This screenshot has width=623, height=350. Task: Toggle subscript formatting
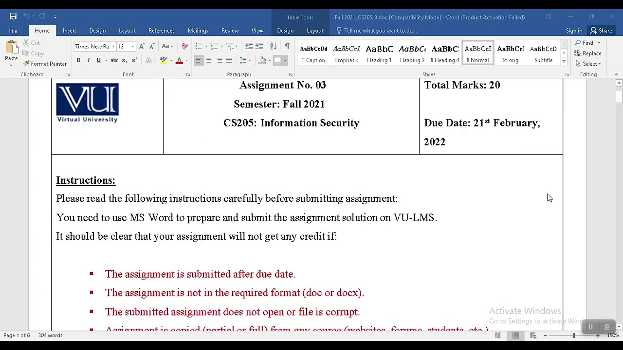[x=124, y=60]
